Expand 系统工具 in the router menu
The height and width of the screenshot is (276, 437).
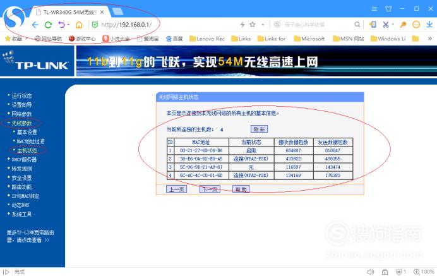(21, 214)
